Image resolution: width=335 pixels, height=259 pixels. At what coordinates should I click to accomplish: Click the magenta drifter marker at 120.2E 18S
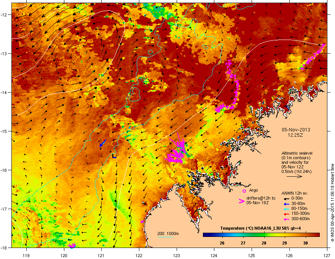point(72,245)
